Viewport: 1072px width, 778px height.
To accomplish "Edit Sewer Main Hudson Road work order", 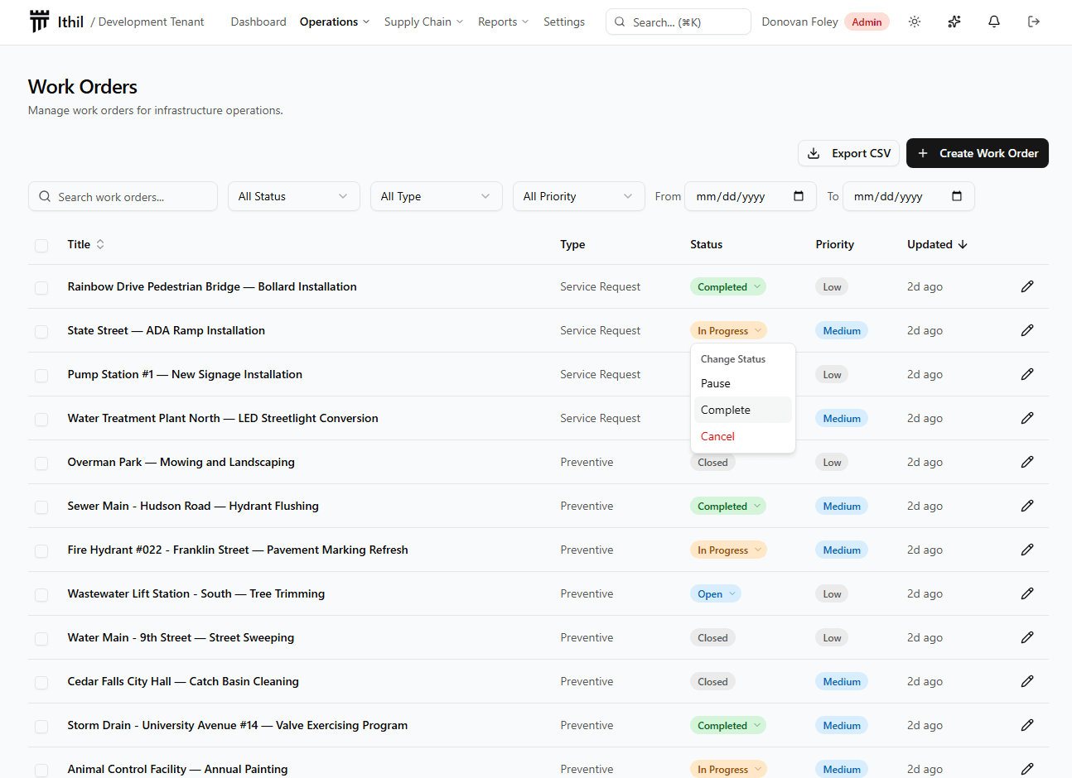I will pyautogui.click(x=1027, y=506).
